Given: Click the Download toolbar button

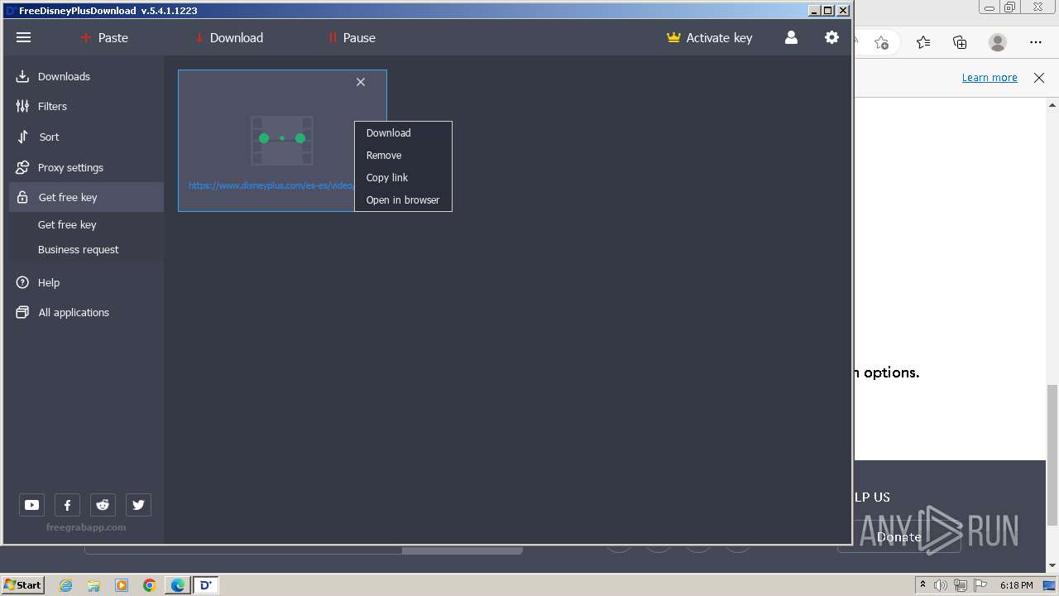Looking at the screenshot, I should point(229,37).
